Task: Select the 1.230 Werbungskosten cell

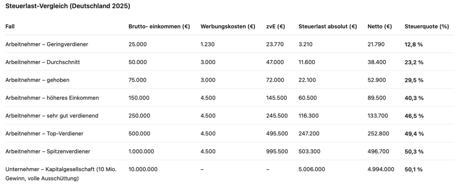Action: tap(208, 44)
